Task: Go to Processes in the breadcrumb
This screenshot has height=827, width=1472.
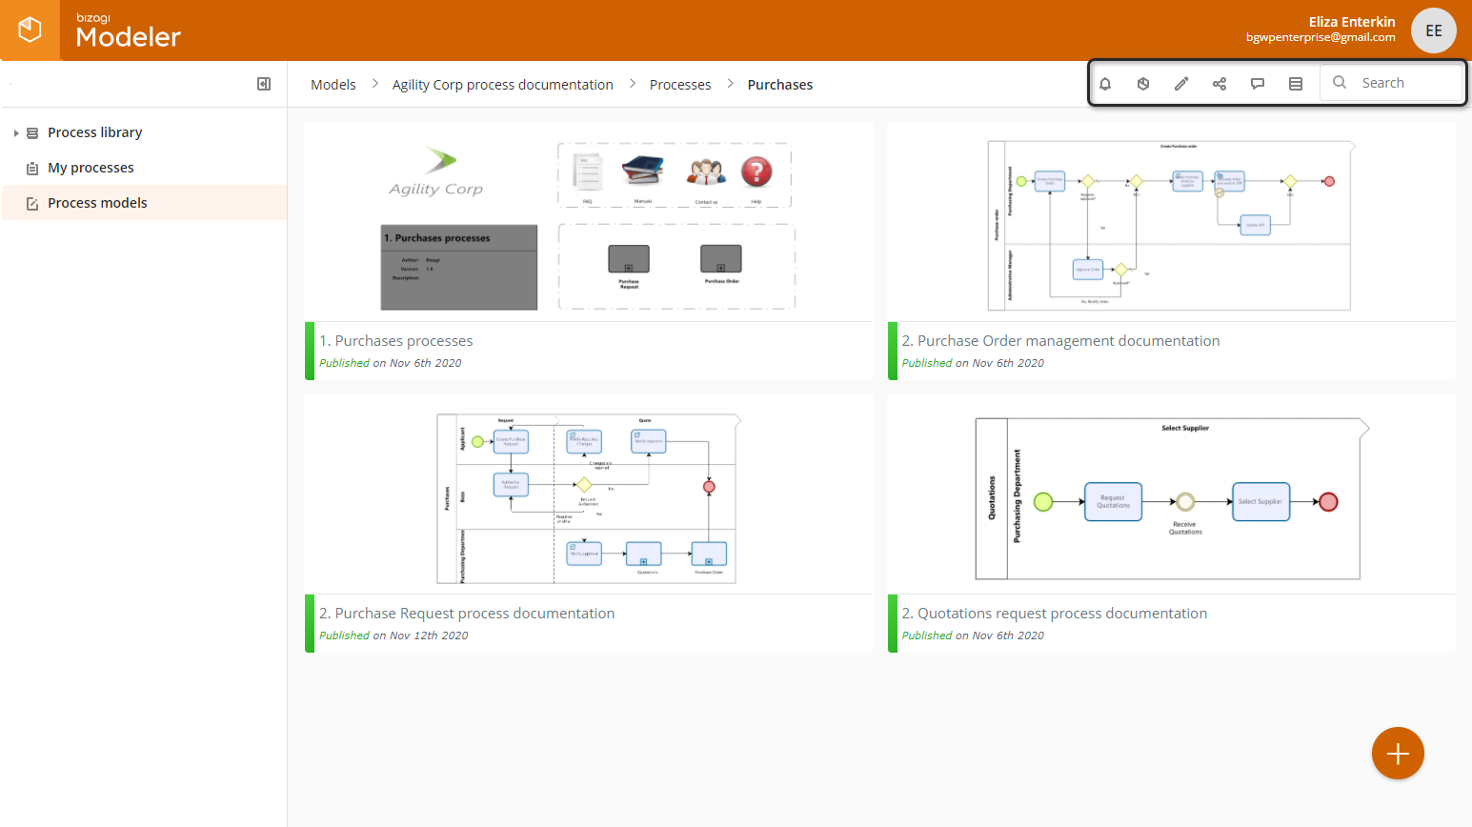Action: coord(680,85)
